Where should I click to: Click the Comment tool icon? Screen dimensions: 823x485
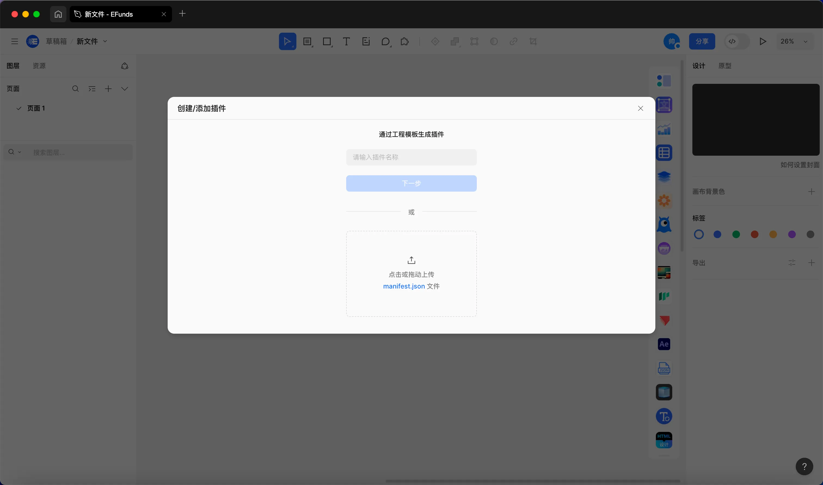[386, 42]
